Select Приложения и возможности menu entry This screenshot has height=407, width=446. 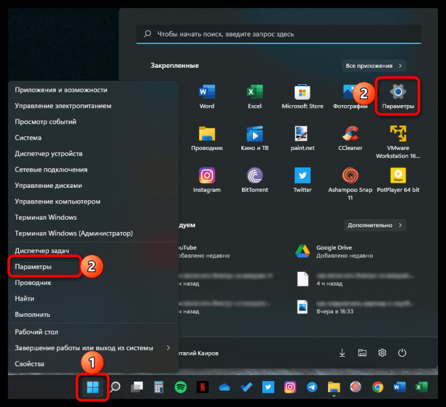[93, 90]
